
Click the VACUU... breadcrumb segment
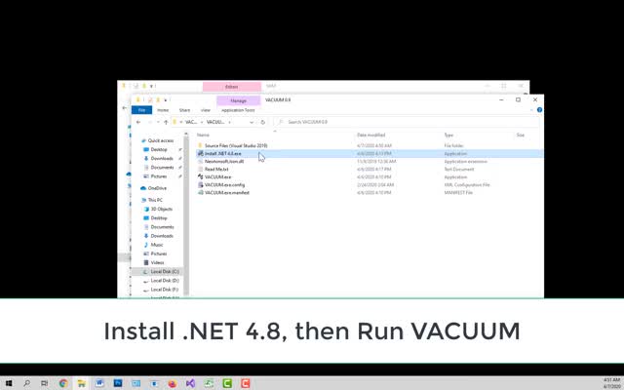[x=215, y=122]
